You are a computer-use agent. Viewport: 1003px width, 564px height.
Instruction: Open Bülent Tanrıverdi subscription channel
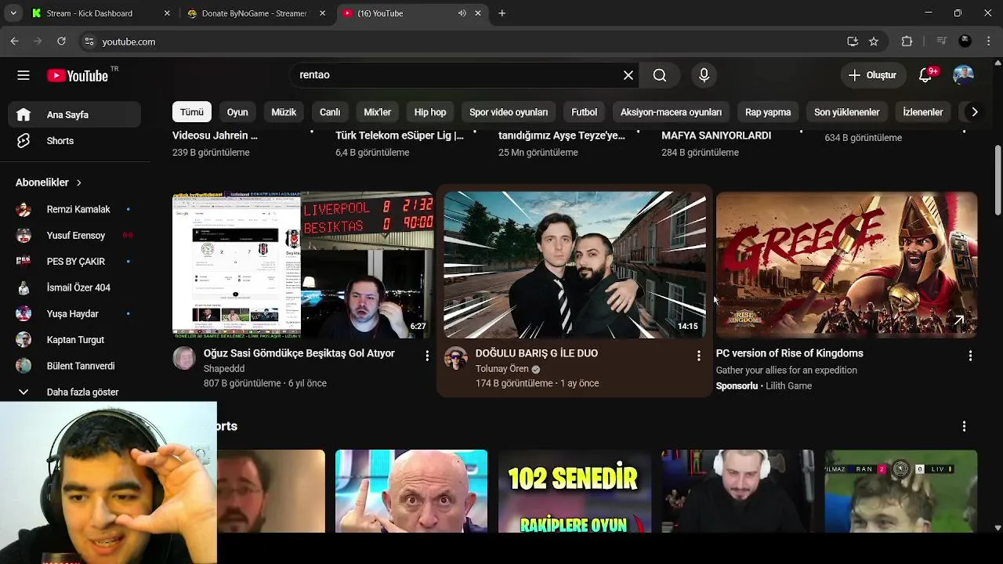75,366
